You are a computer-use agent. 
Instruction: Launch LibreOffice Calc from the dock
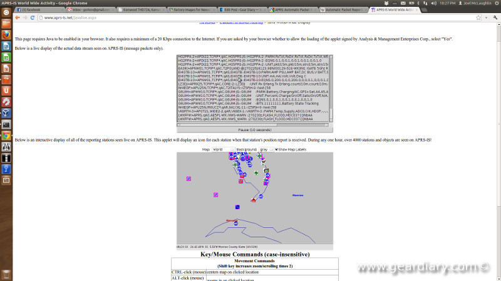[x=6, y=57]
